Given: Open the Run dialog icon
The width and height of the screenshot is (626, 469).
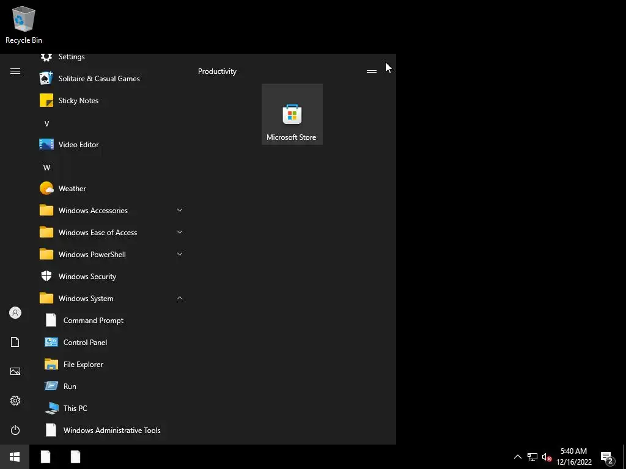Looking at the screenshot, I should (51, 386).
